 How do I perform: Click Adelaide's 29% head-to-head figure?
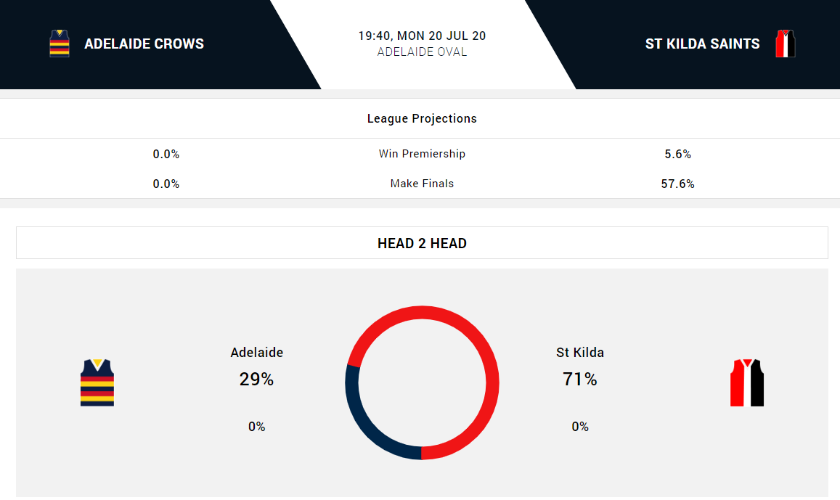point(256,379)
